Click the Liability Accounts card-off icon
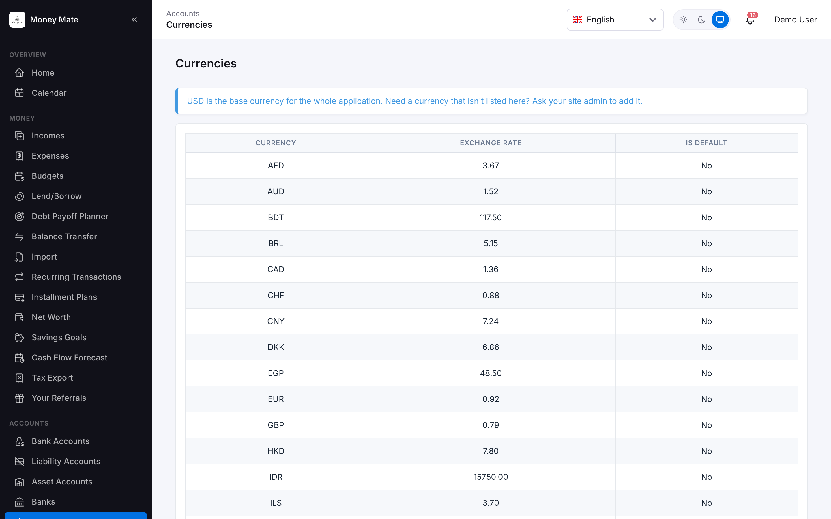This screenshot has height=519, width=831. (x=19, y=461)
